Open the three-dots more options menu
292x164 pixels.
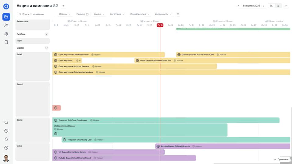[x=286, y=6]
